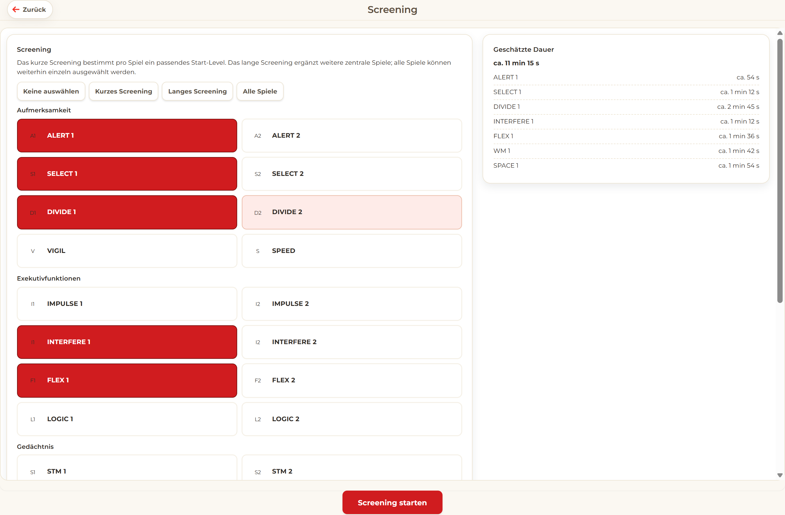Viewport: 785px width, 515px height.
Task: Click the 'ca. 1 min 36 s' duration value
Action: pos(739,136)
